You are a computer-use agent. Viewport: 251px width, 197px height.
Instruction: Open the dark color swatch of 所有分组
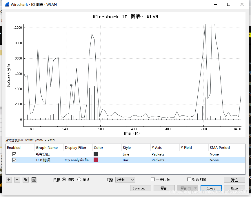(96, 154)
